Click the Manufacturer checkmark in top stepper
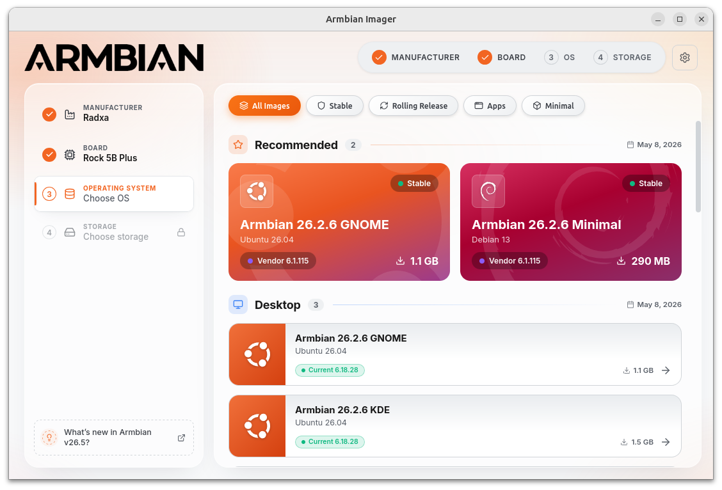Image resolution: width=722 pixels, height=490 pixels. (x=379, y=58)
